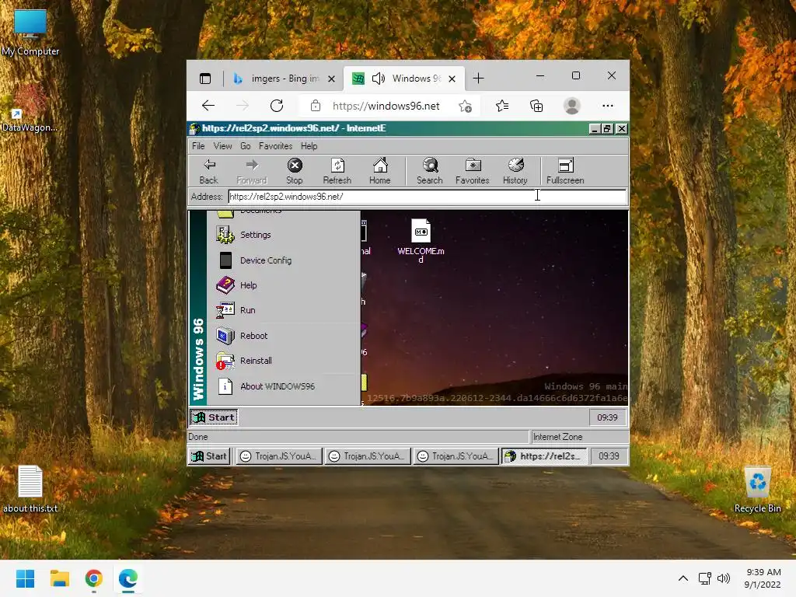Open Edge Favorites list icon

(502, 106)
